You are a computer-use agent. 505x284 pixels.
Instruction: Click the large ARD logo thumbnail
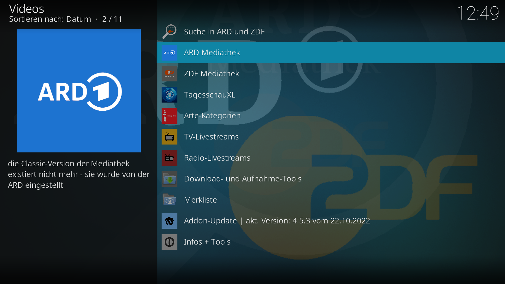point(79,91)
